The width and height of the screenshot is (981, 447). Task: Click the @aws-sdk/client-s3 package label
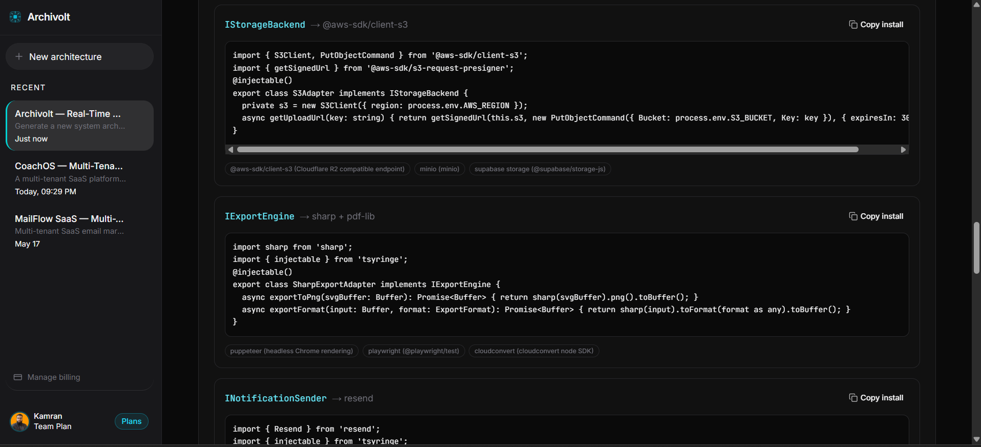click(x=365, y=25)
